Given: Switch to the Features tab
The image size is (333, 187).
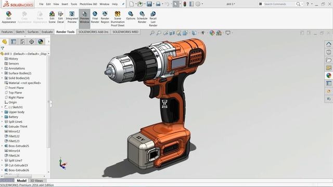Looking at the screenshot, I should [7, 32].
